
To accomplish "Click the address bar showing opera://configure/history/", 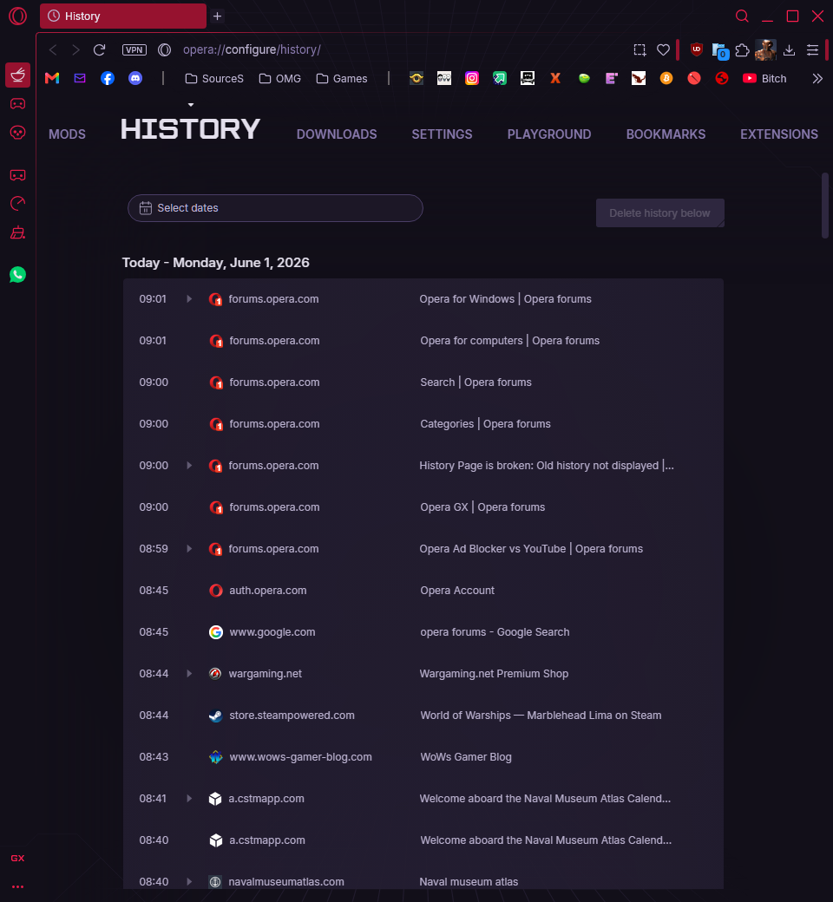I will click(x=252, y=50).
